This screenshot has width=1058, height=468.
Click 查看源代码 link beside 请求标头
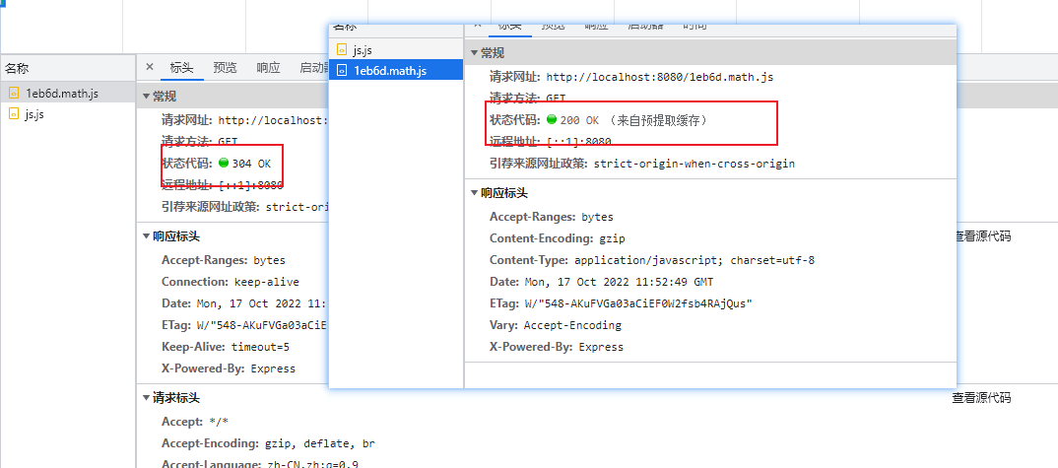click(x=981, y=398)
